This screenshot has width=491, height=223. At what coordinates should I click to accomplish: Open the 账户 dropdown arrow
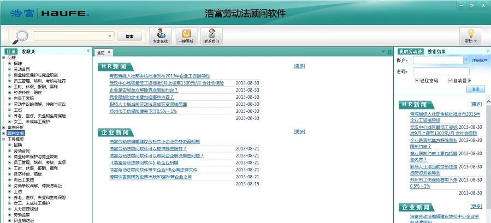466,60
